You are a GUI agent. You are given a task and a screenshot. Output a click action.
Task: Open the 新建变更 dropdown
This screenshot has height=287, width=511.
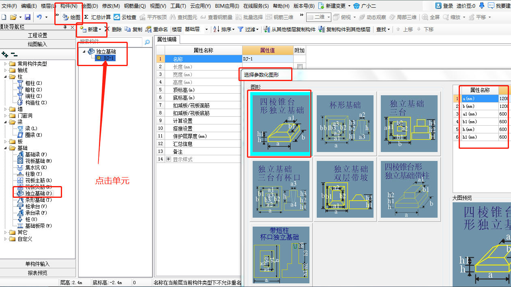[335, 6]
